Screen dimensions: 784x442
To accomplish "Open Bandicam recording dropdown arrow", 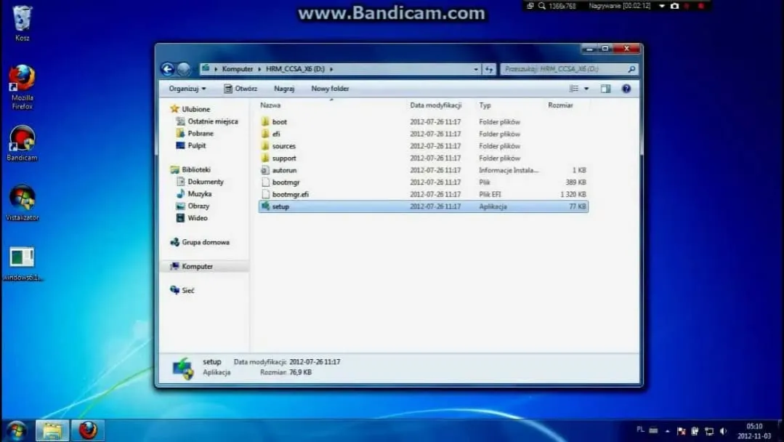I will pyautogui.click(x=662, y=6).
